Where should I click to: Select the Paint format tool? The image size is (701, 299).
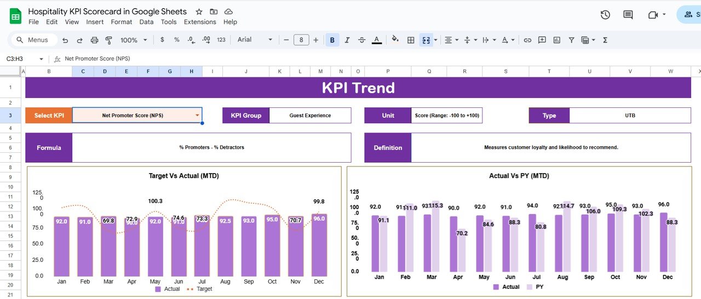pyautogui.click(x=108, y=40)
